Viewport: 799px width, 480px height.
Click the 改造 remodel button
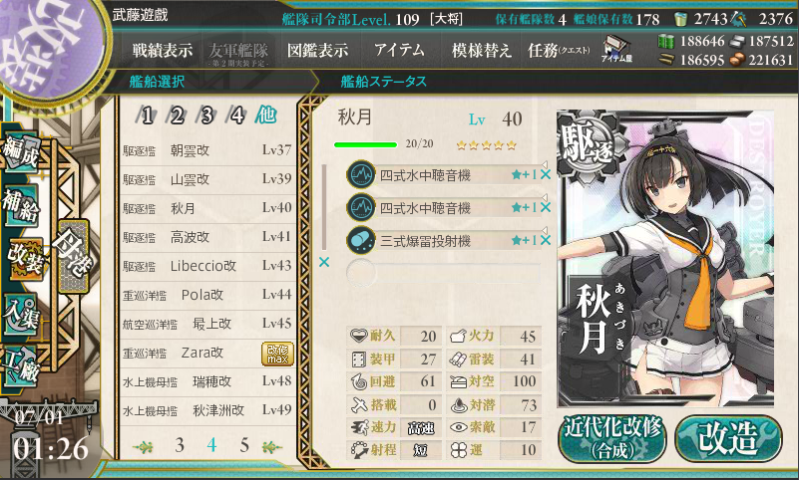pyautogui.click(x=729, y=438)
